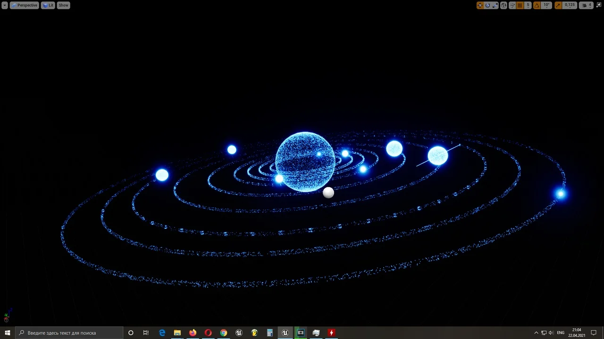
Task: Click the Windows taskbar search box
Action: 69,332
